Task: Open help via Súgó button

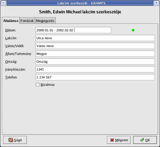Action: pyautogui.click(x=15, y=140)
